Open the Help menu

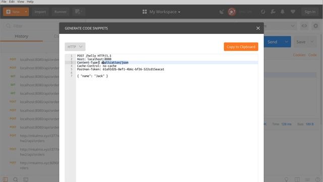30,2
